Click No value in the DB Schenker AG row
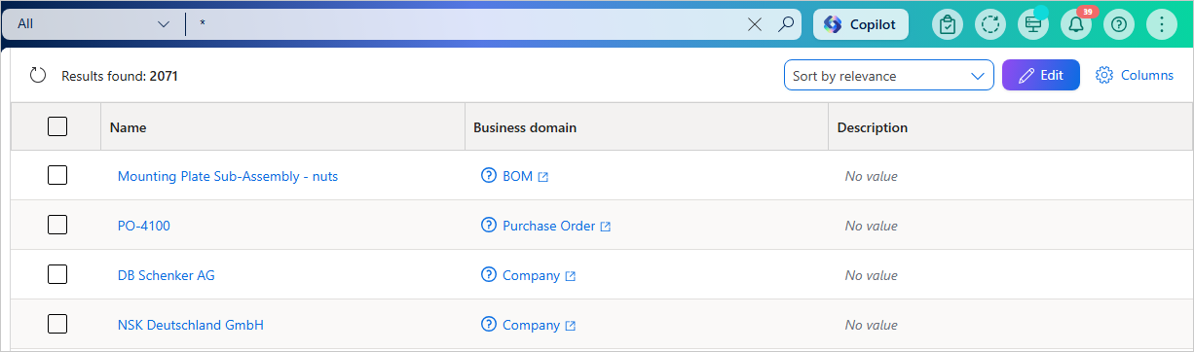 click(x=871, y=275)
